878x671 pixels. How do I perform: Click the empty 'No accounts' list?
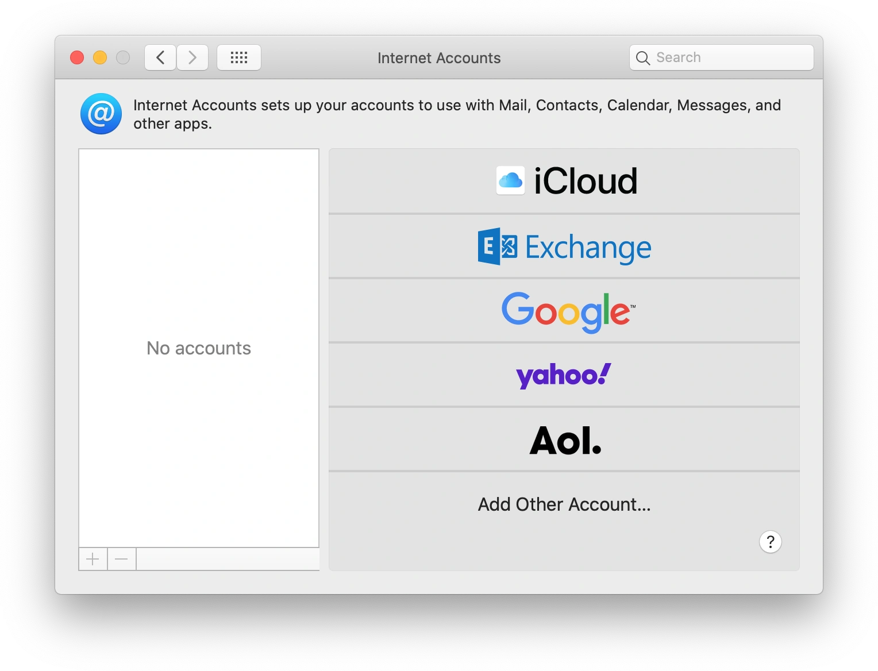pos(199,348)
